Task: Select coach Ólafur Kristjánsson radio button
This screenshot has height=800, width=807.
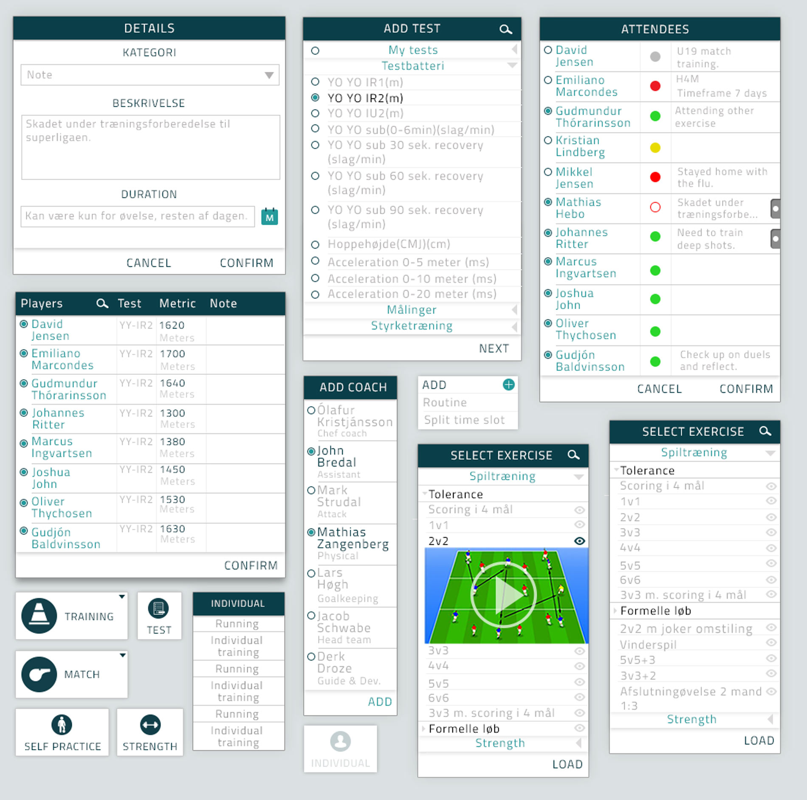Action: [311, 410]
